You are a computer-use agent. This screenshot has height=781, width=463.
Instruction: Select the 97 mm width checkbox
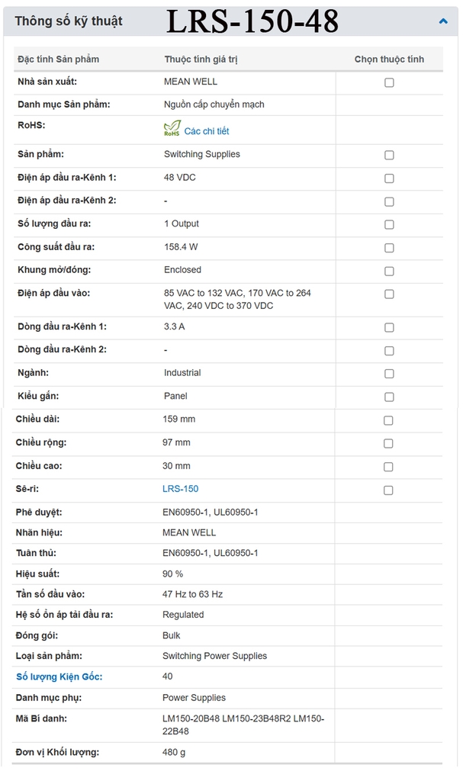pos(388,443)
